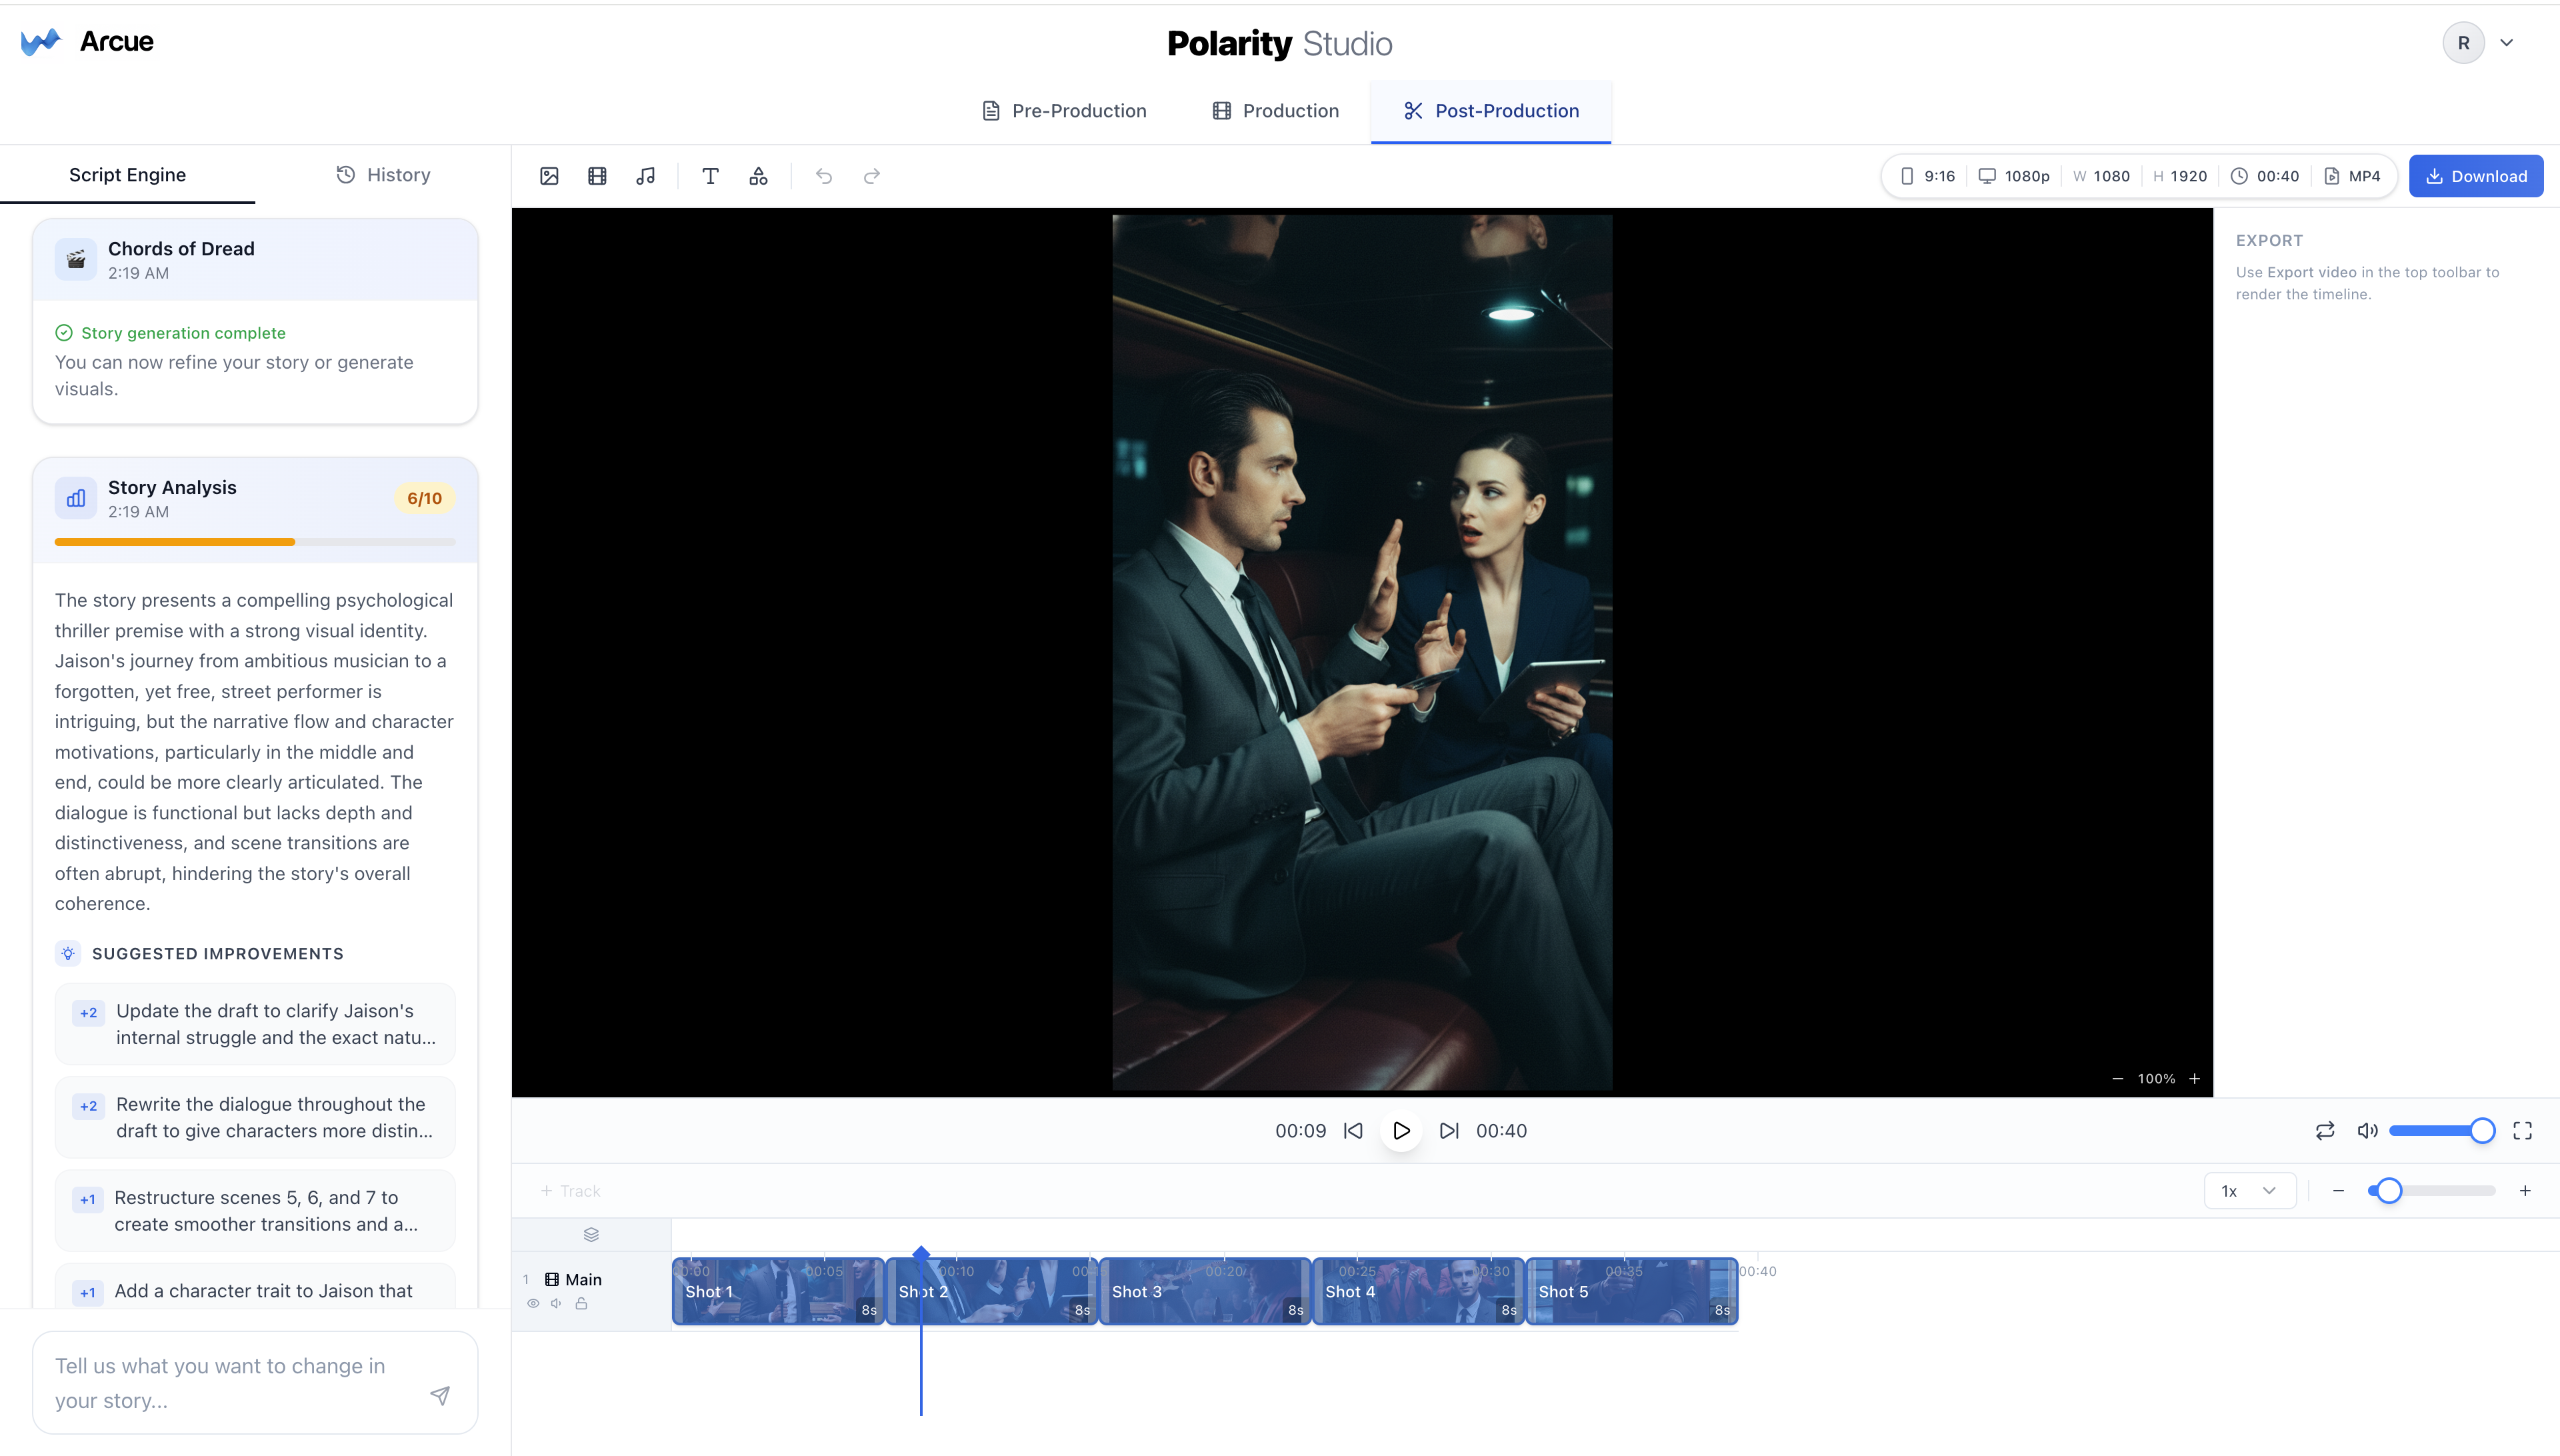Open the 1x playback speed dropdown
This screenshot has width=2560, height=1456.
click(2249, 1191)
